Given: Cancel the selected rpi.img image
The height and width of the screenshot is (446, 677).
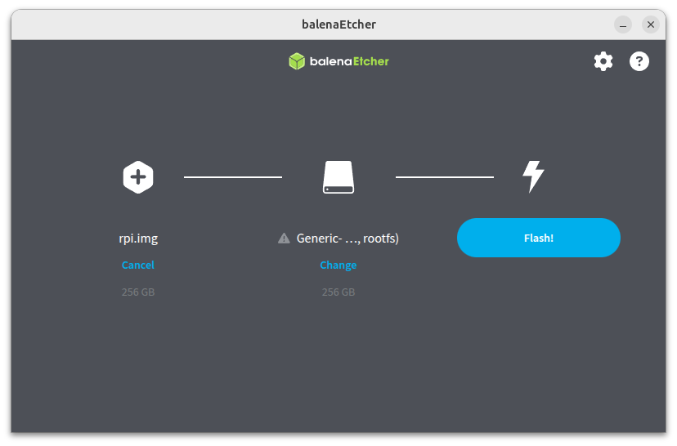Looking at the screenshot, I should pos(138,265).
